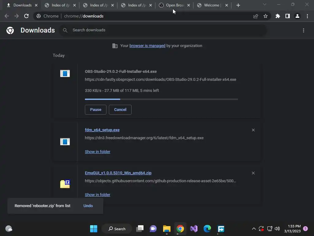Screen dimensions: 314x236
Task: Expand the tab search chevron
Action: tap(265, 4)
